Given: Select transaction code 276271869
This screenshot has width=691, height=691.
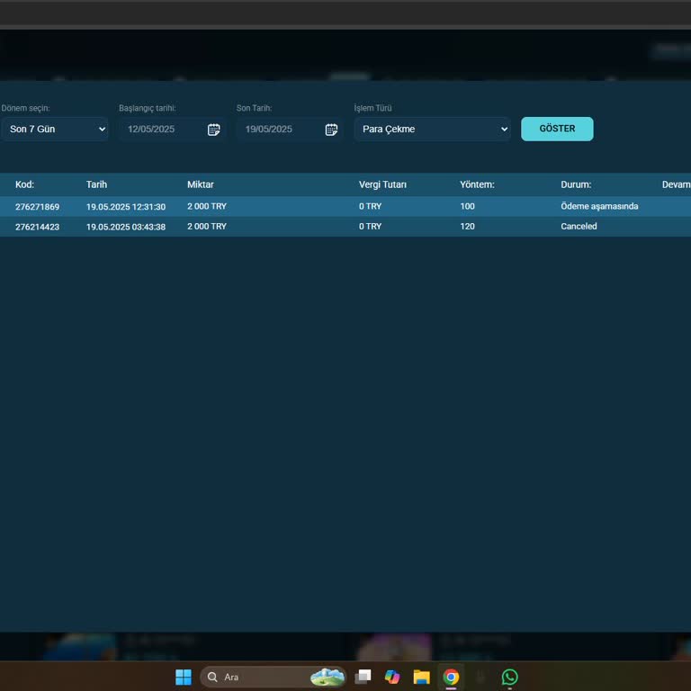Looking at the screenshot, I should point(38,207).
